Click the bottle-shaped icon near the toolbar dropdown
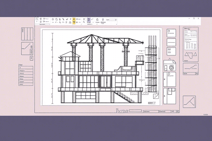Viewport: 212px width, 141px height. tap(102, 20)
